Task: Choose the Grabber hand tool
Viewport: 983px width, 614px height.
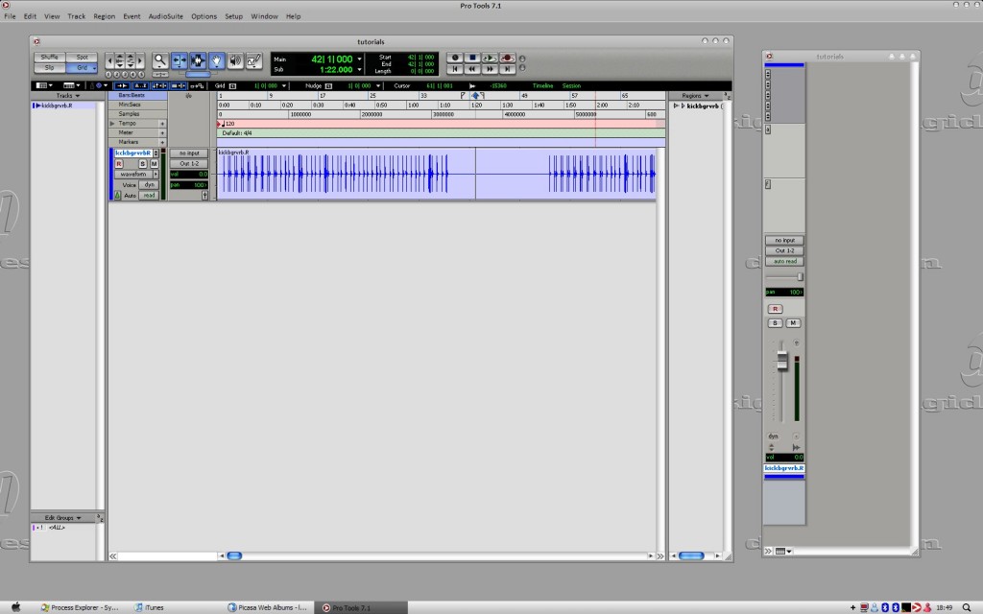Action: coord(217,60)
